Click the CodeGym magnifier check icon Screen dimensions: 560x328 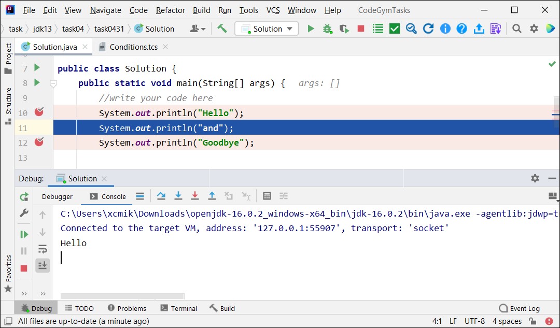point(411,28)
